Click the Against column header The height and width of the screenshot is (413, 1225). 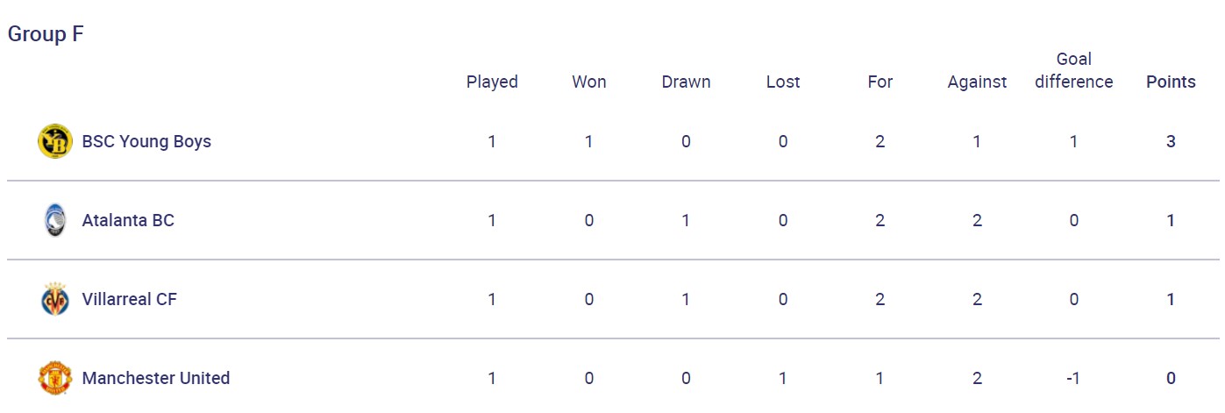point(977,82)
